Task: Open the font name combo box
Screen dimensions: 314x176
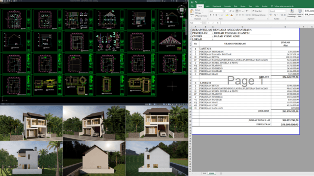Action: click(x=216, y=11)
